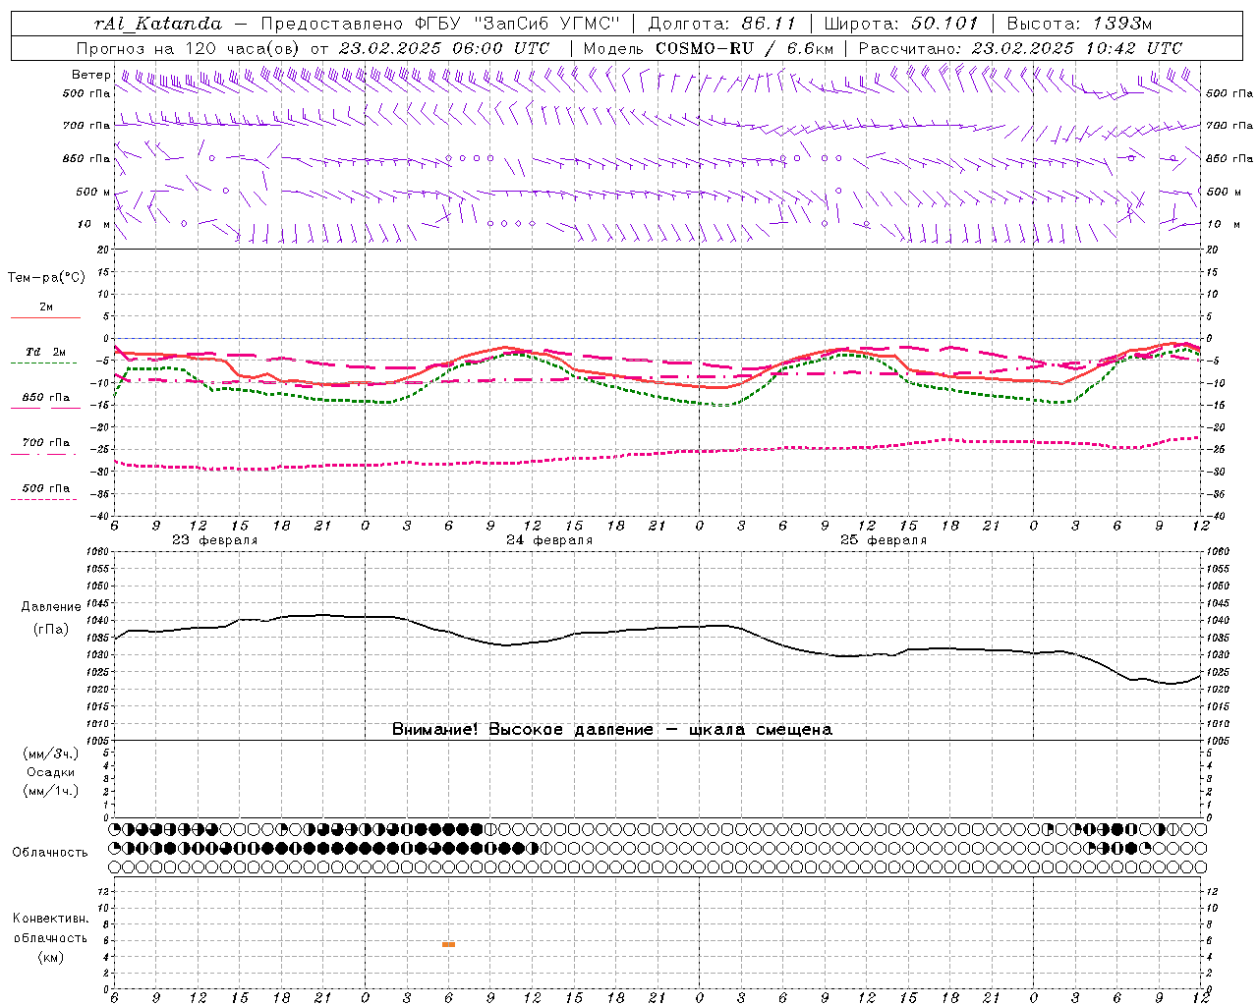Screen dimensions: 1258x1006
Task: Click the Высота: 1393м value
Action: point(1078,24)
